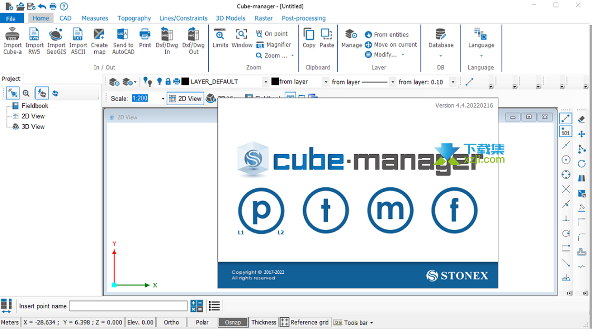592x331 pixels.
Task: Open the layer Manage tool
Action: click(x=352, y=38)
